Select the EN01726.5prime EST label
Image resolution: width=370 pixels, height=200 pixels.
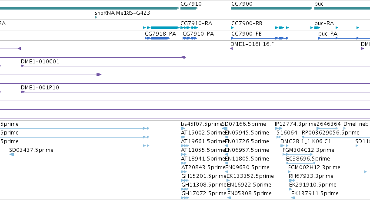coord(247,141)
